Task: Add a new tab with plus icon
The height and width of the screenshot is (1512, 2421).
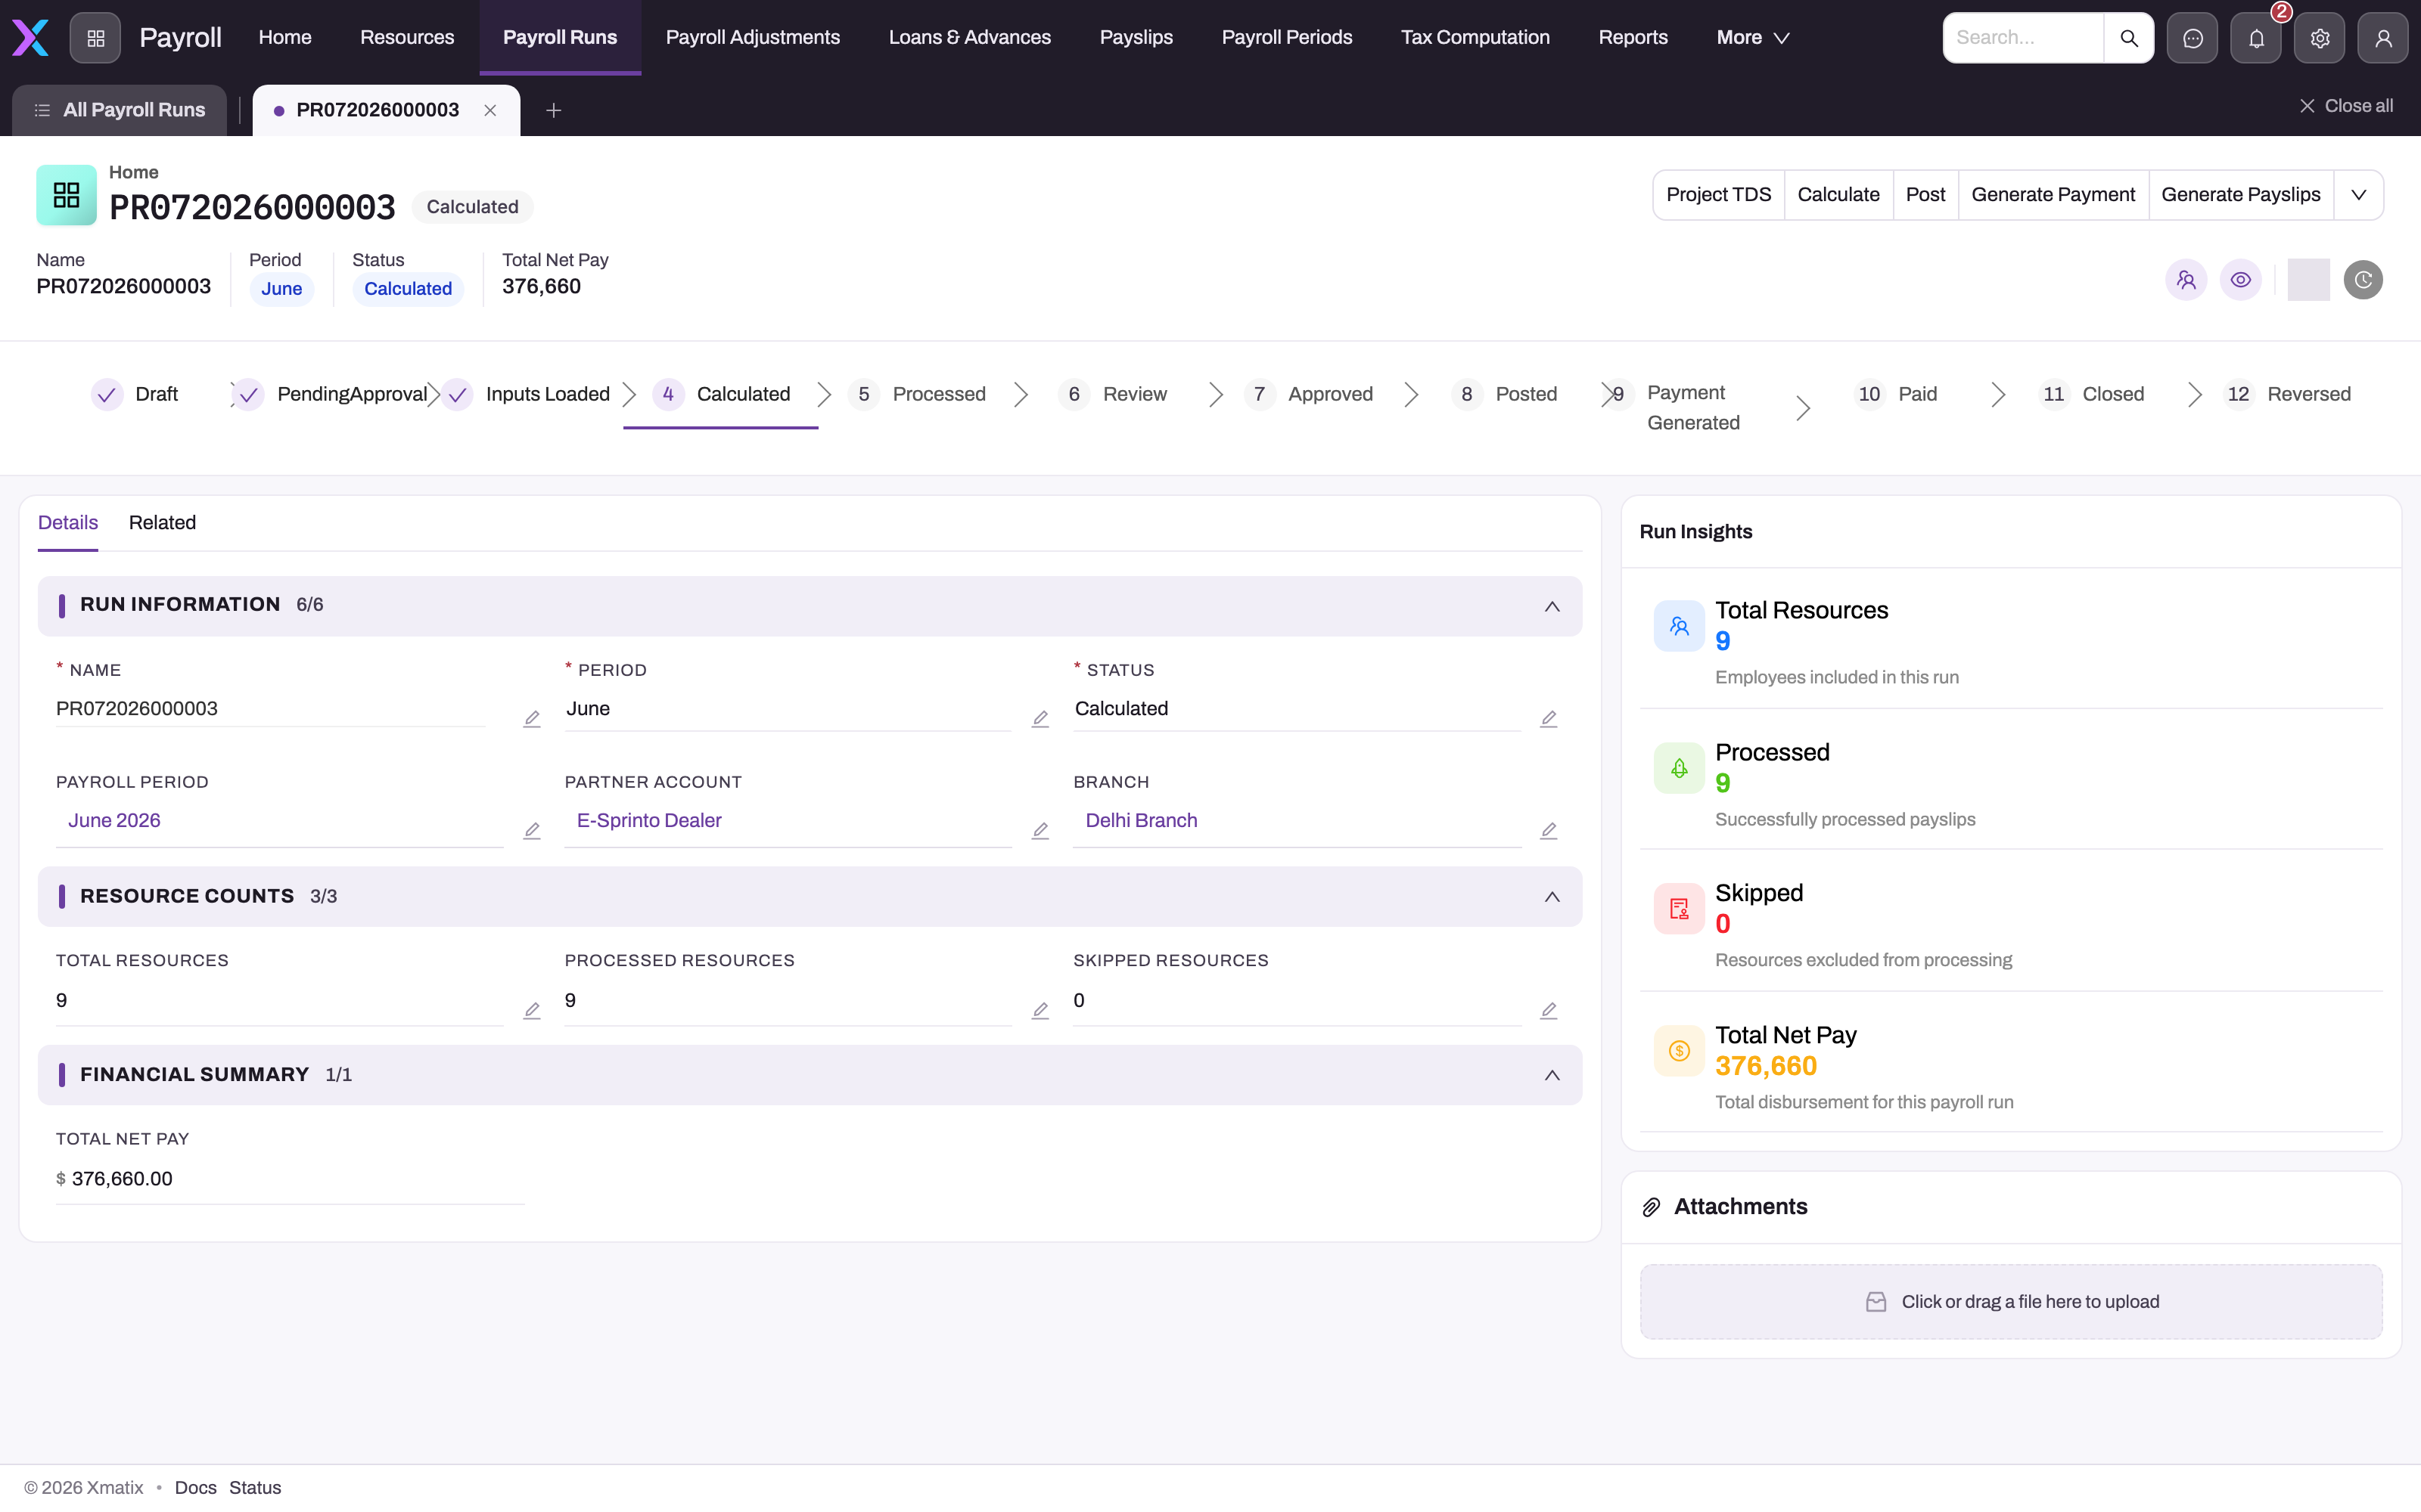Action: (553, 110)
